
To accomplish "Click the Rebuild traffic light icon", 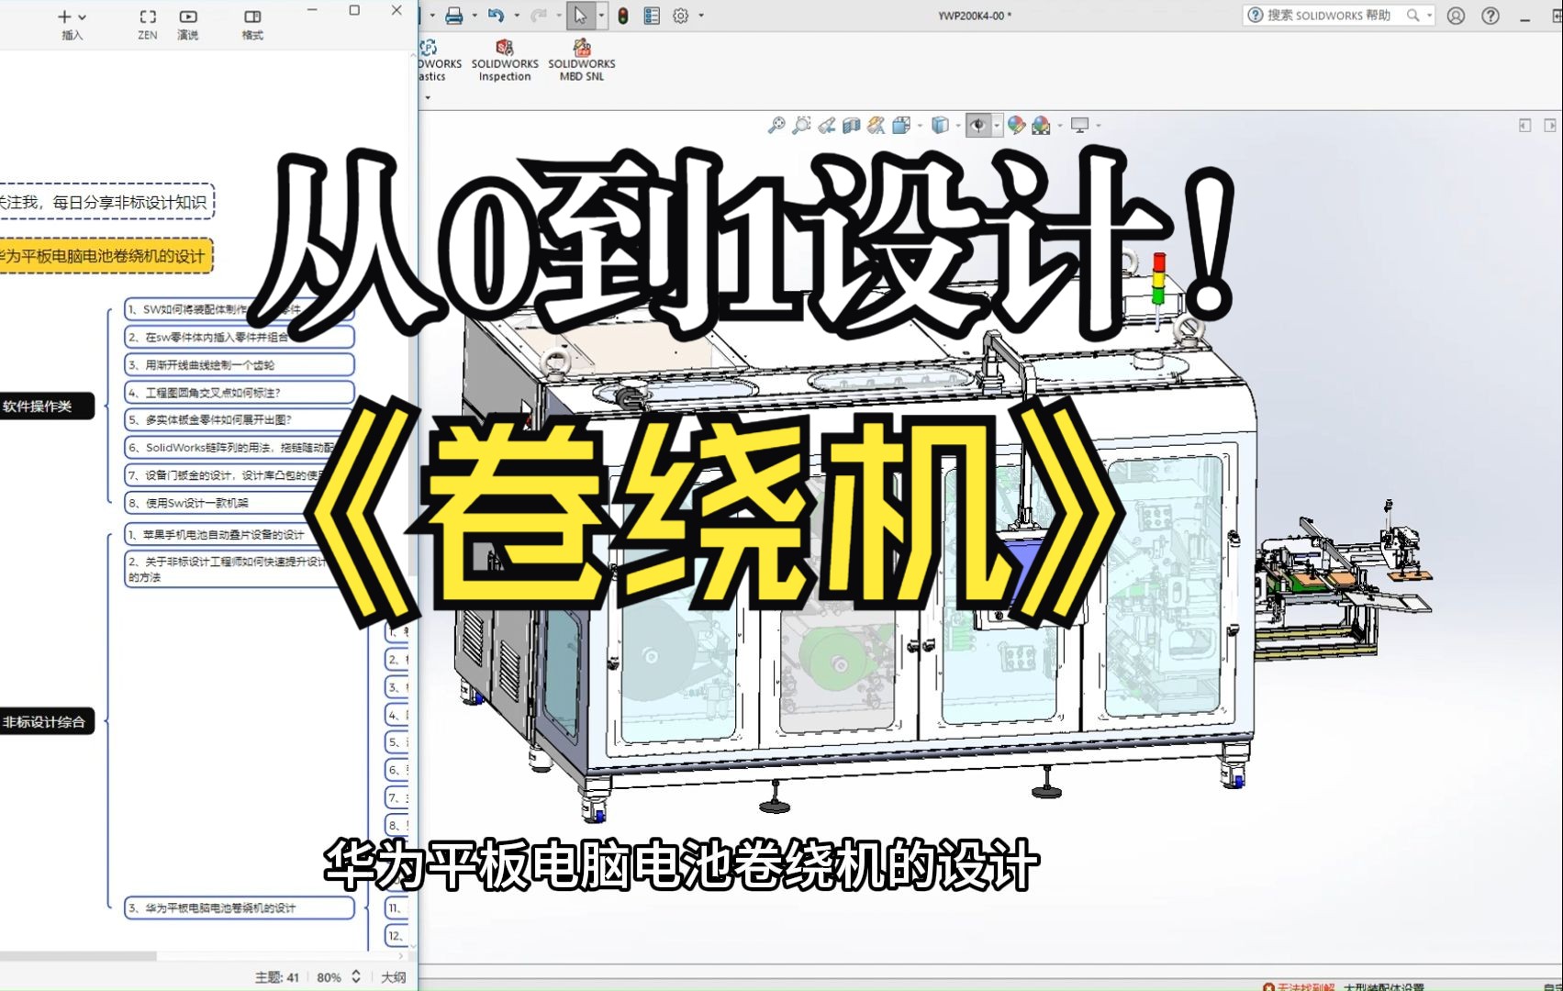I will 623,16.
